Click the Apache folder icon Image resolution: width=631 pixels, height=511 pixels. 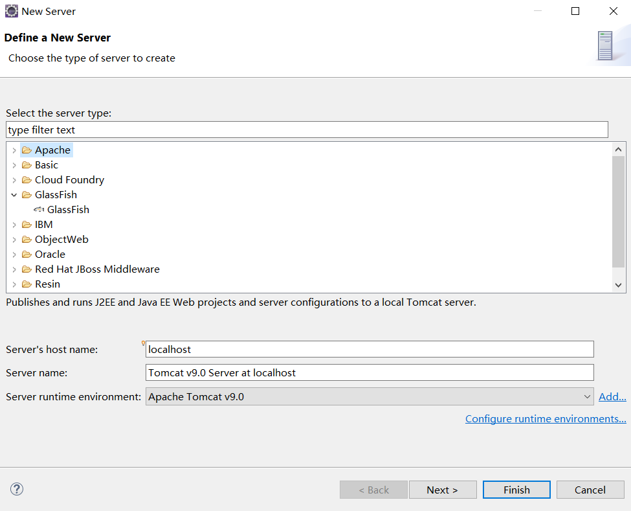[27, 150]
